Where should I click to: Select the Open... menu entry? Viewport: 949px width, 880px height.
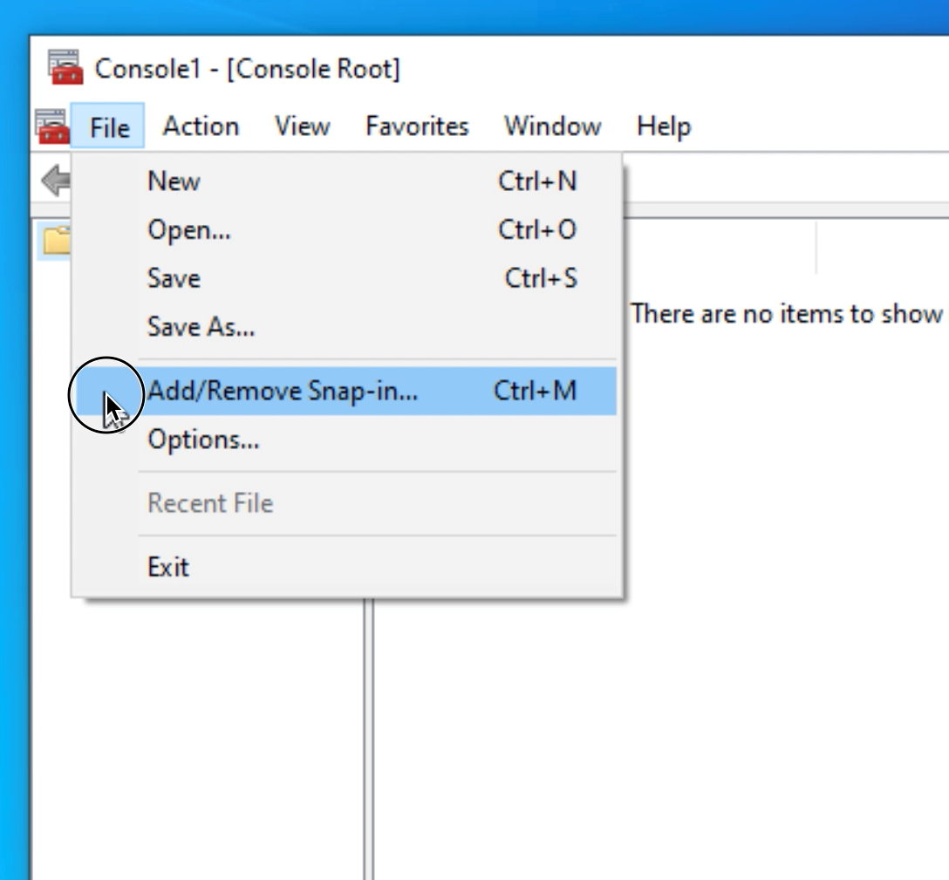189,230
